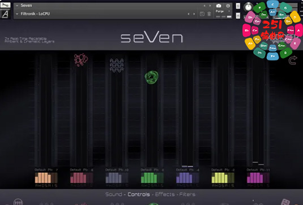This screenshot has height=205, width=303.
Task: Delete the preset with the trash icon
Action: (x=209, y=14)
